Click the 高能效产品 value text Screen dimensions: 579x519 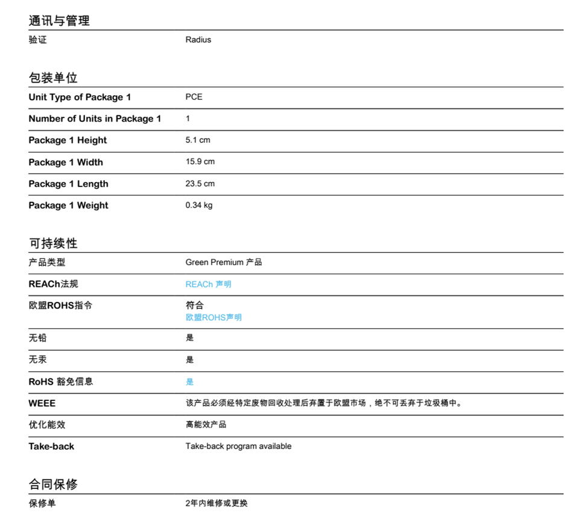coord(206,424)
